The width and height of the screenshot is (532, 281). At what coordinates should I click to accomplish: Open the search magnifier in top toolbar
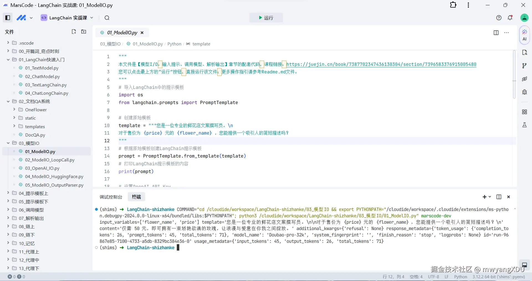click(x=107, y=18)
